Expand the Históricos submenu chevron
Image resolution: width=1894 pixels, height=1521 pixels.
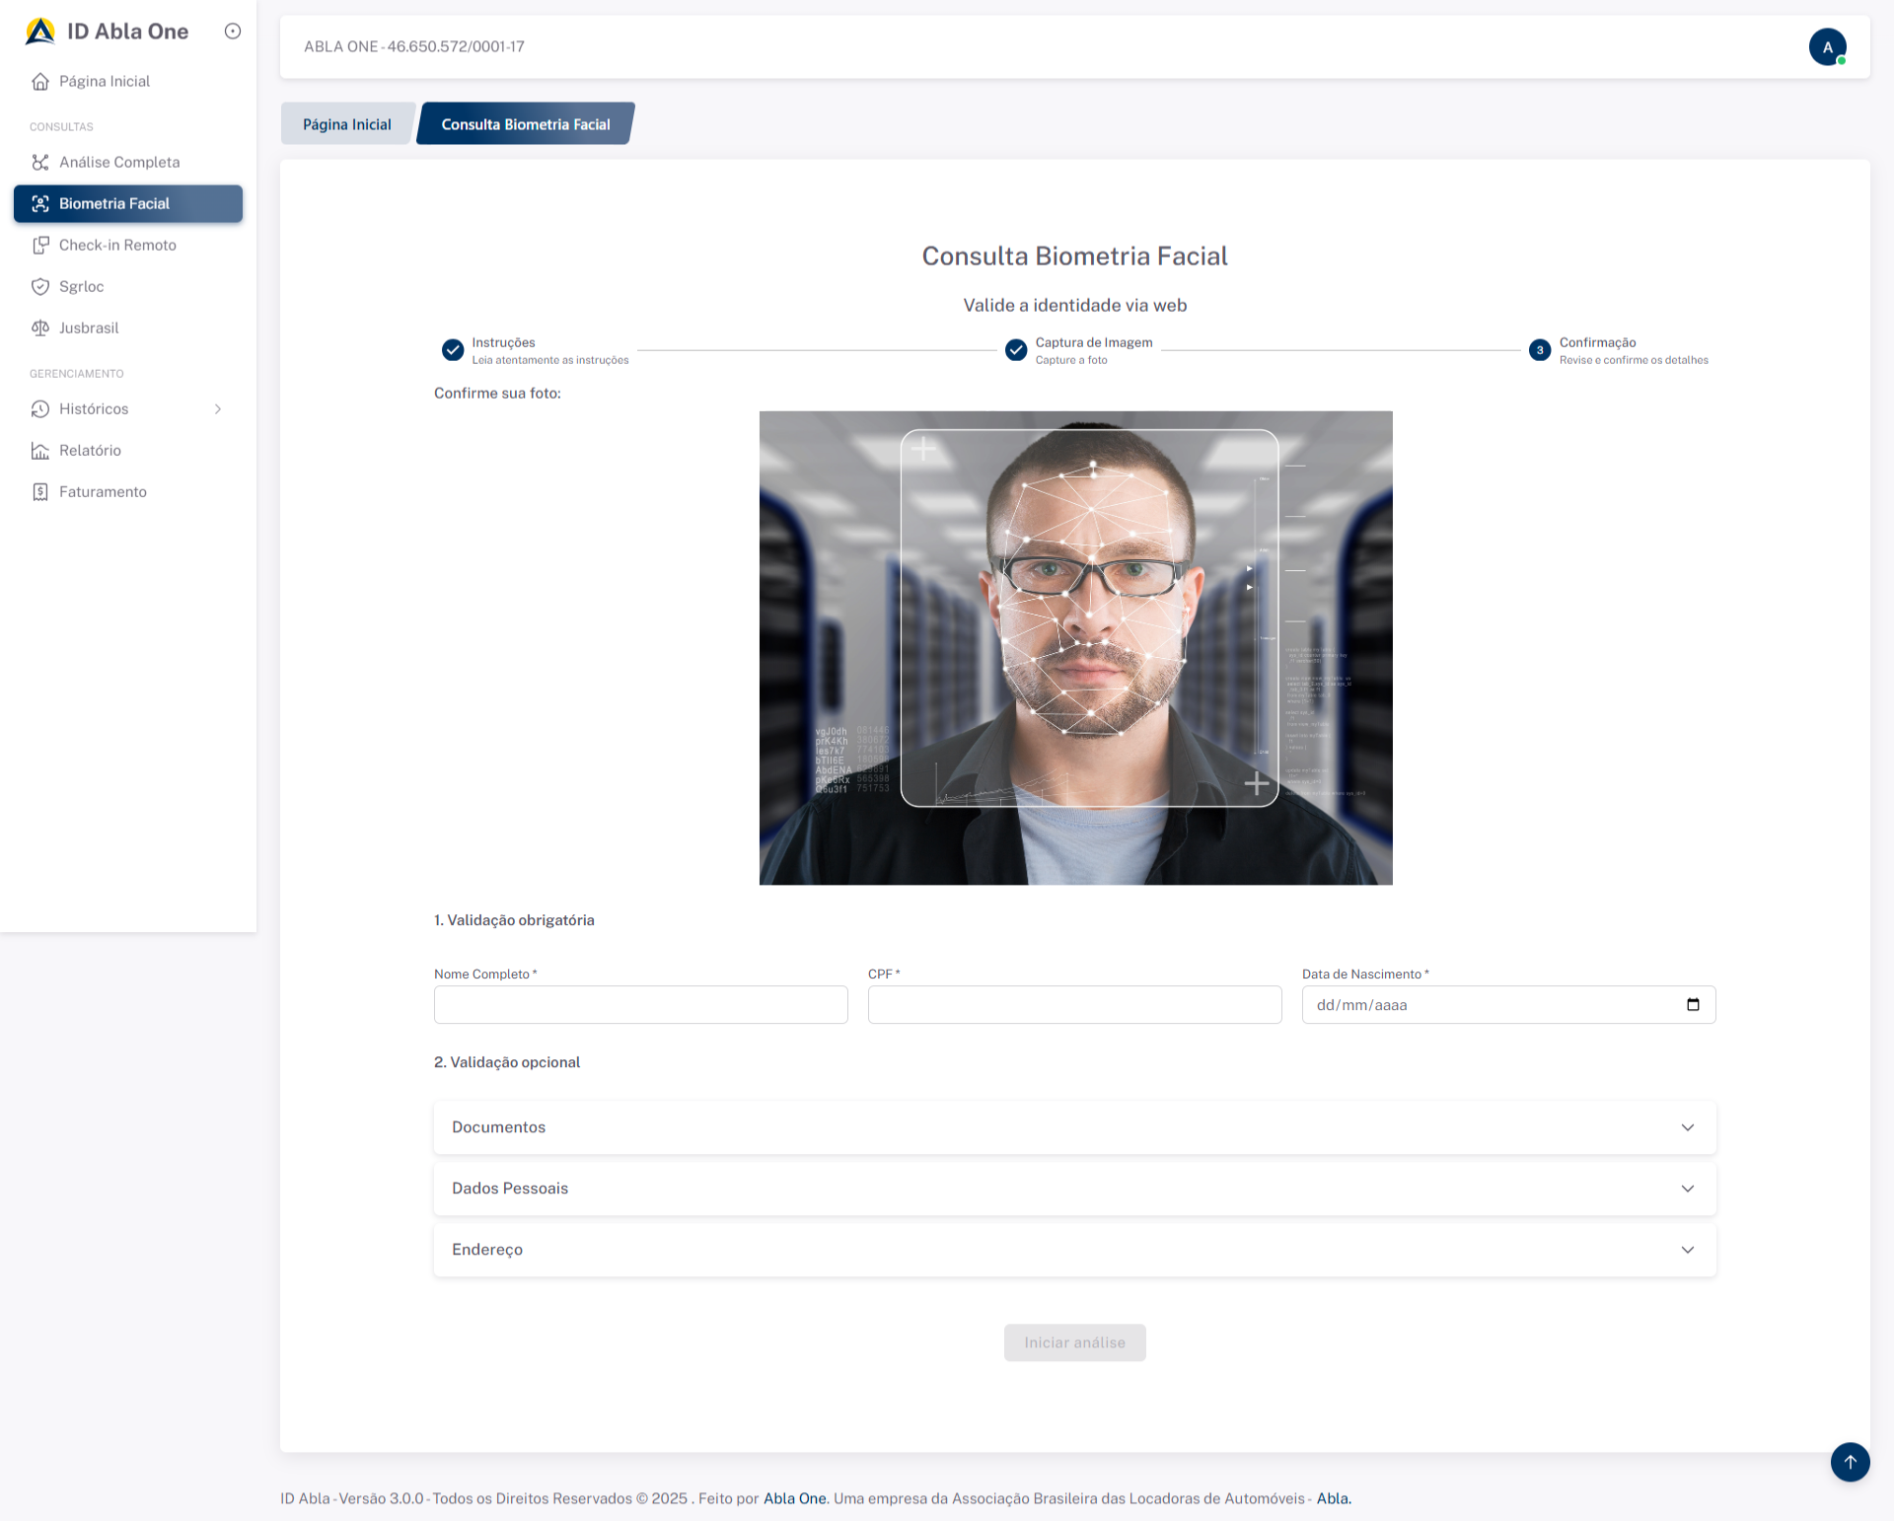(218, 409)
